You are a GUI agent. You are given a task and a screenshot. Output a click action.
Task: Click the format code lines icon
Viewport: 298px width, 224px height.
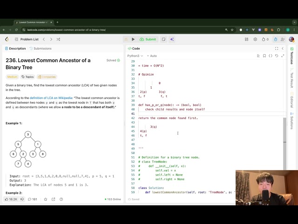(x=258, y=56)
